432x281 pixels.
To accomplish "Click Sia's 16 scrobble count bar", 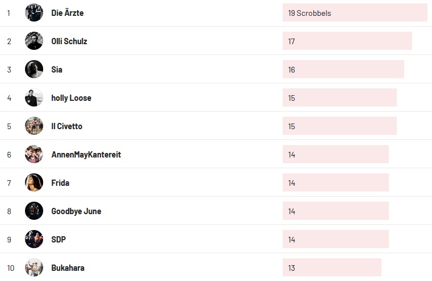I will [343, 69].
